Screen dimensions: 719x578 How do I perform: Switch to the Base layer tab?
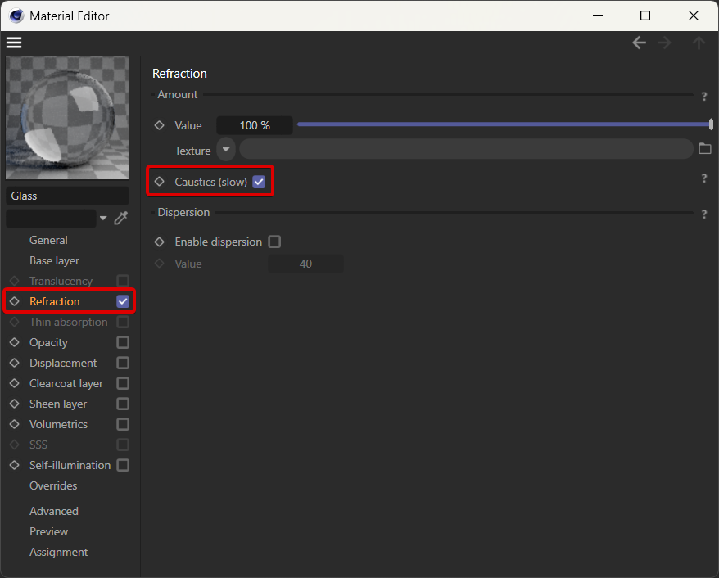54,260
